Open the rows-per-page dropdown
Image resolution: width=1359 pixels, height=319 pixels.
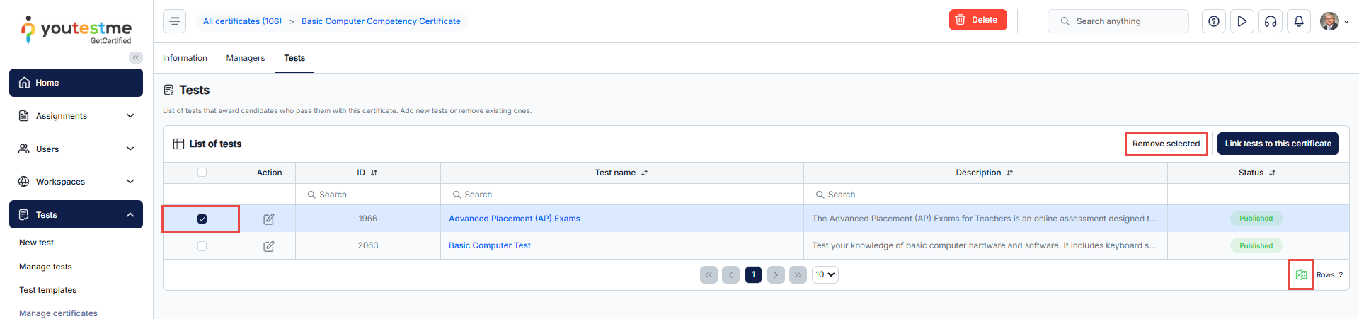825,274
